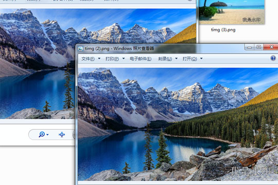The height and width of the screenshot is (185, 278).
Task: Maximize the timg (2).png photo viewer window
Action: pos(258,47)
